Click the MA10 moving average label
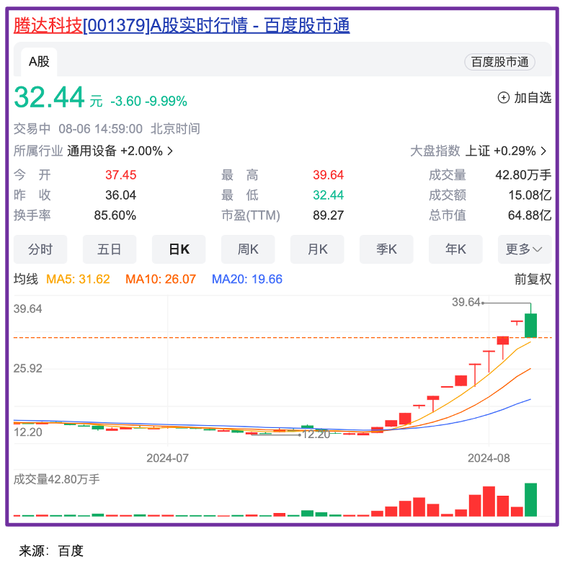 click(x=160, y=279)
